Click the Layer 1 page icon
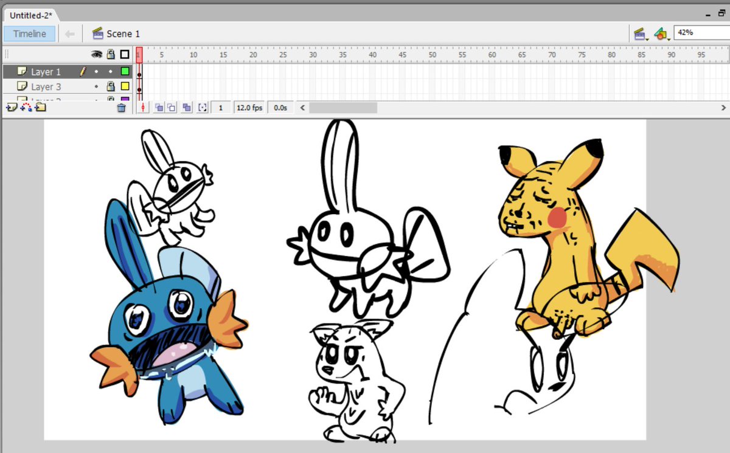This screenshot has height=453, width=730. 23,71
